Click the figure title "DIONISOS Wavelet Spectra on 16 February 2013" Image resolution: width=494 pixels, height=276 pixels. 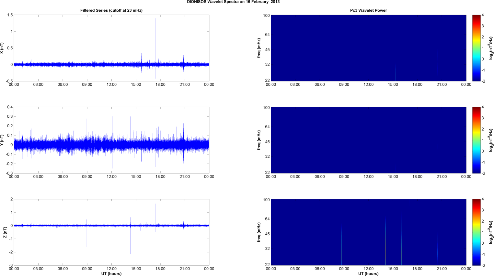(233, 2)
